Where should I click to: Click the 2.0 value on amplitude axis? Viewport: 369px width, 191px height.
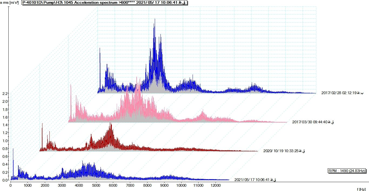[x=4, y=101]
